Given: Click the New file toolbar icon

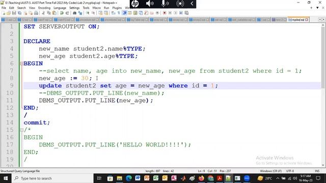Looking at the screenshot, I should [4, 13].
